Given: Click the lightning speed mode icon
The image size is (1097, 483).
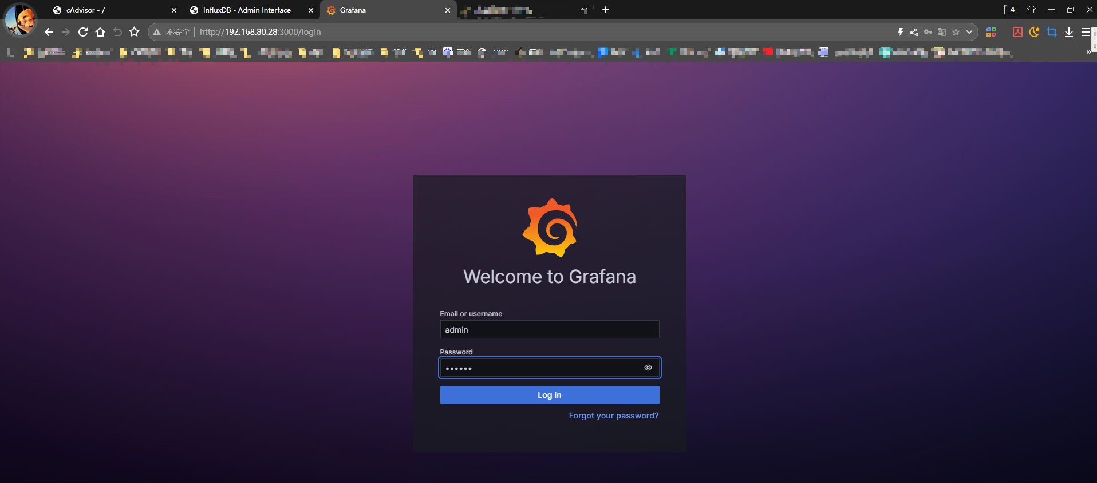Looking at the screenshot, I should [901, 32].
